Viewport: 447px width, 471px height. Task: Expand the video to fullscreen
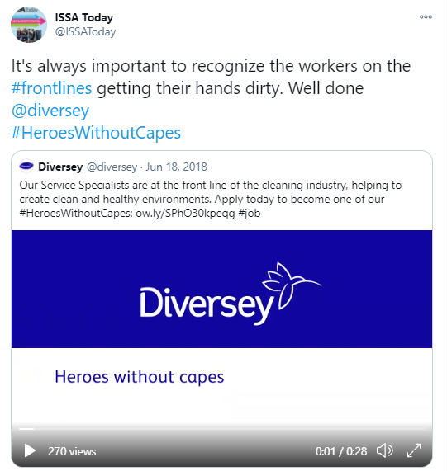(x=414, y=450)
